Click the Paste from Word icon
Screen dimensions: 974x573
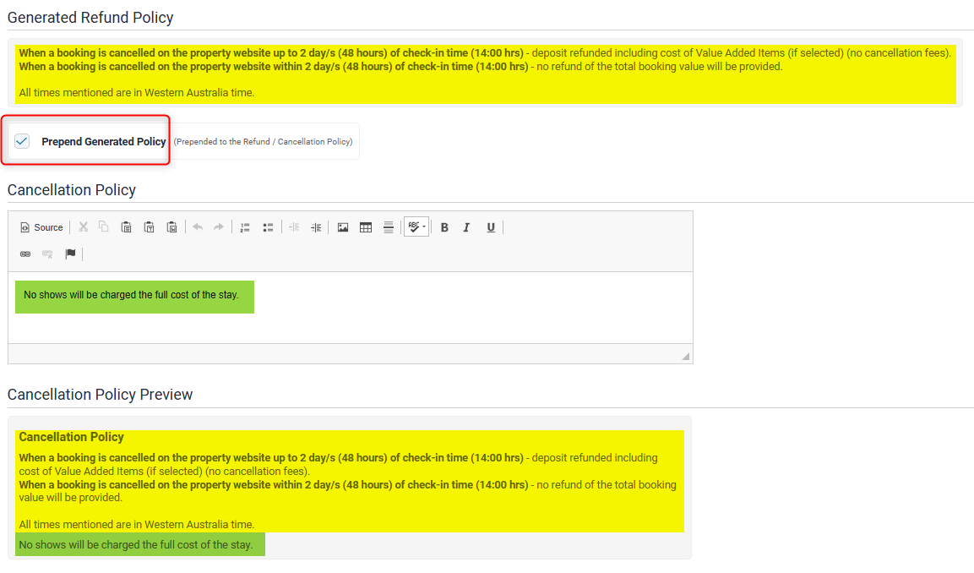tap(171, 227)
